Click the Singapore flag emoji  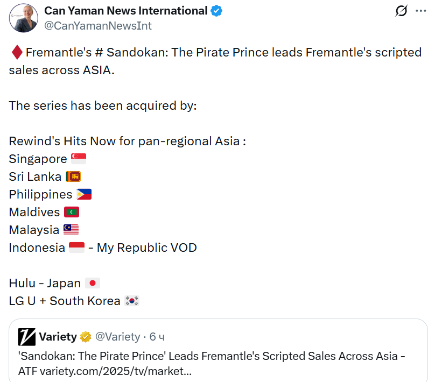(x=79, y=159)
